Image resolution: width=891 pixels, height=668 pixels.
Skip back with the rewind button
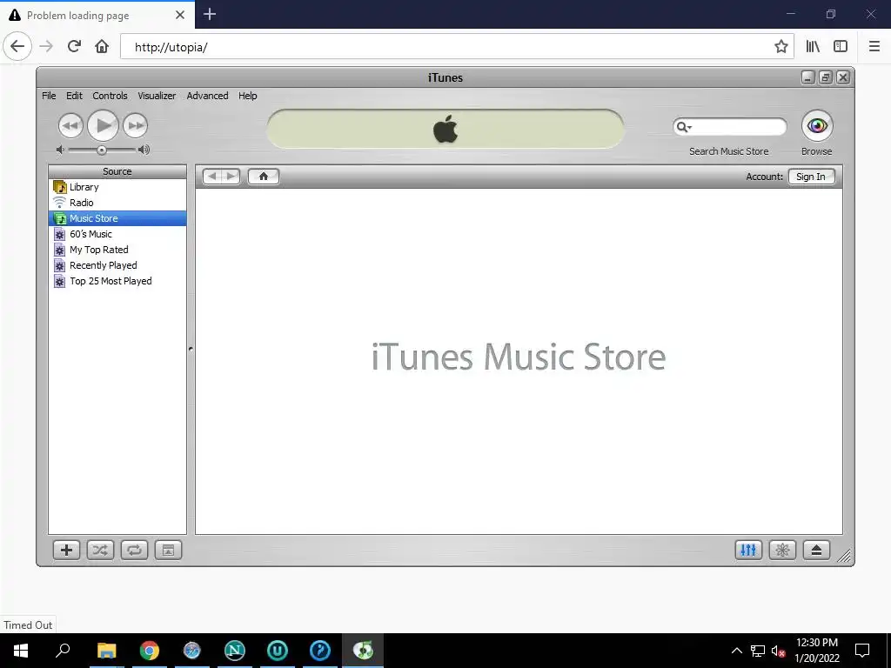click(70, 125)
